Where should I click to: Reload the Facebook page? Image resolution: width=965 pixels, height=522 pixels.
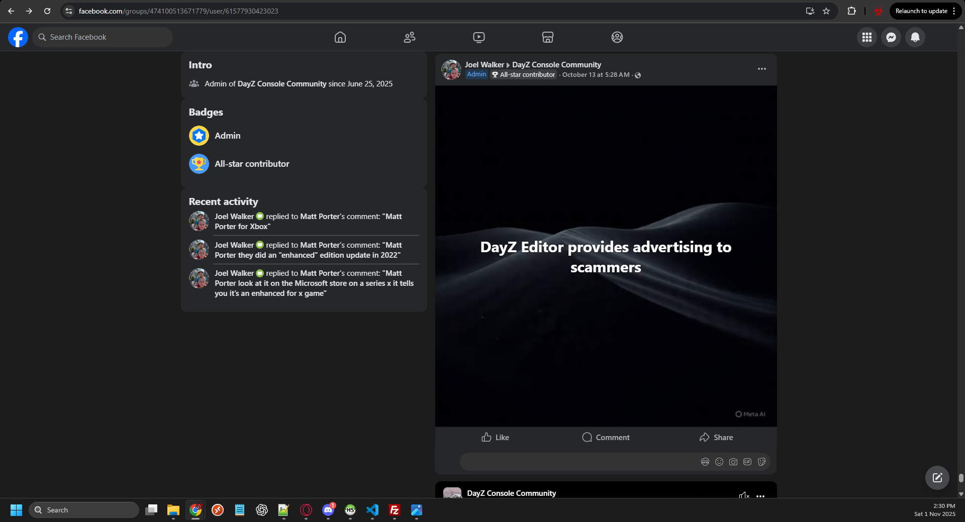(x=47, y=11)
